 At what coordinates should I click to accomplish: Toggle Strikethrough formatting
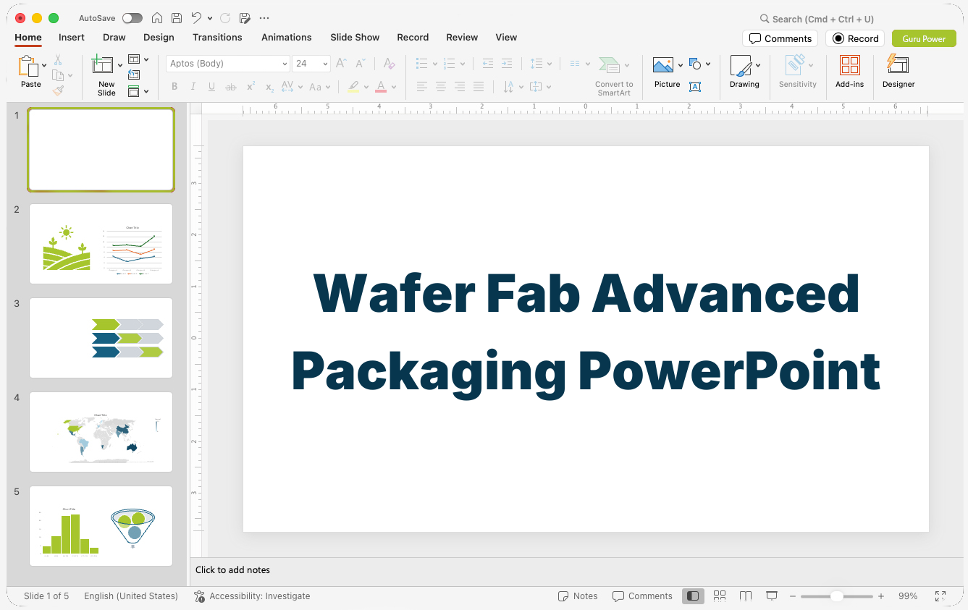[x=231, y=87]
